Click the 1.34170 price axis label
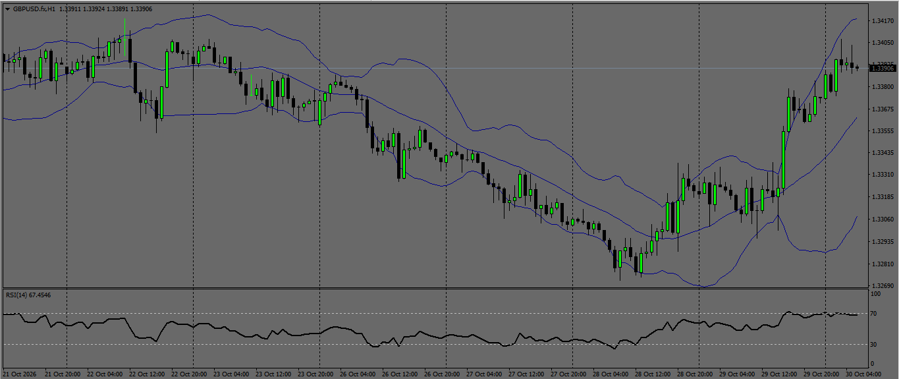Image resolution: width=899 pixels, height=379 pixels. [883, 21]
